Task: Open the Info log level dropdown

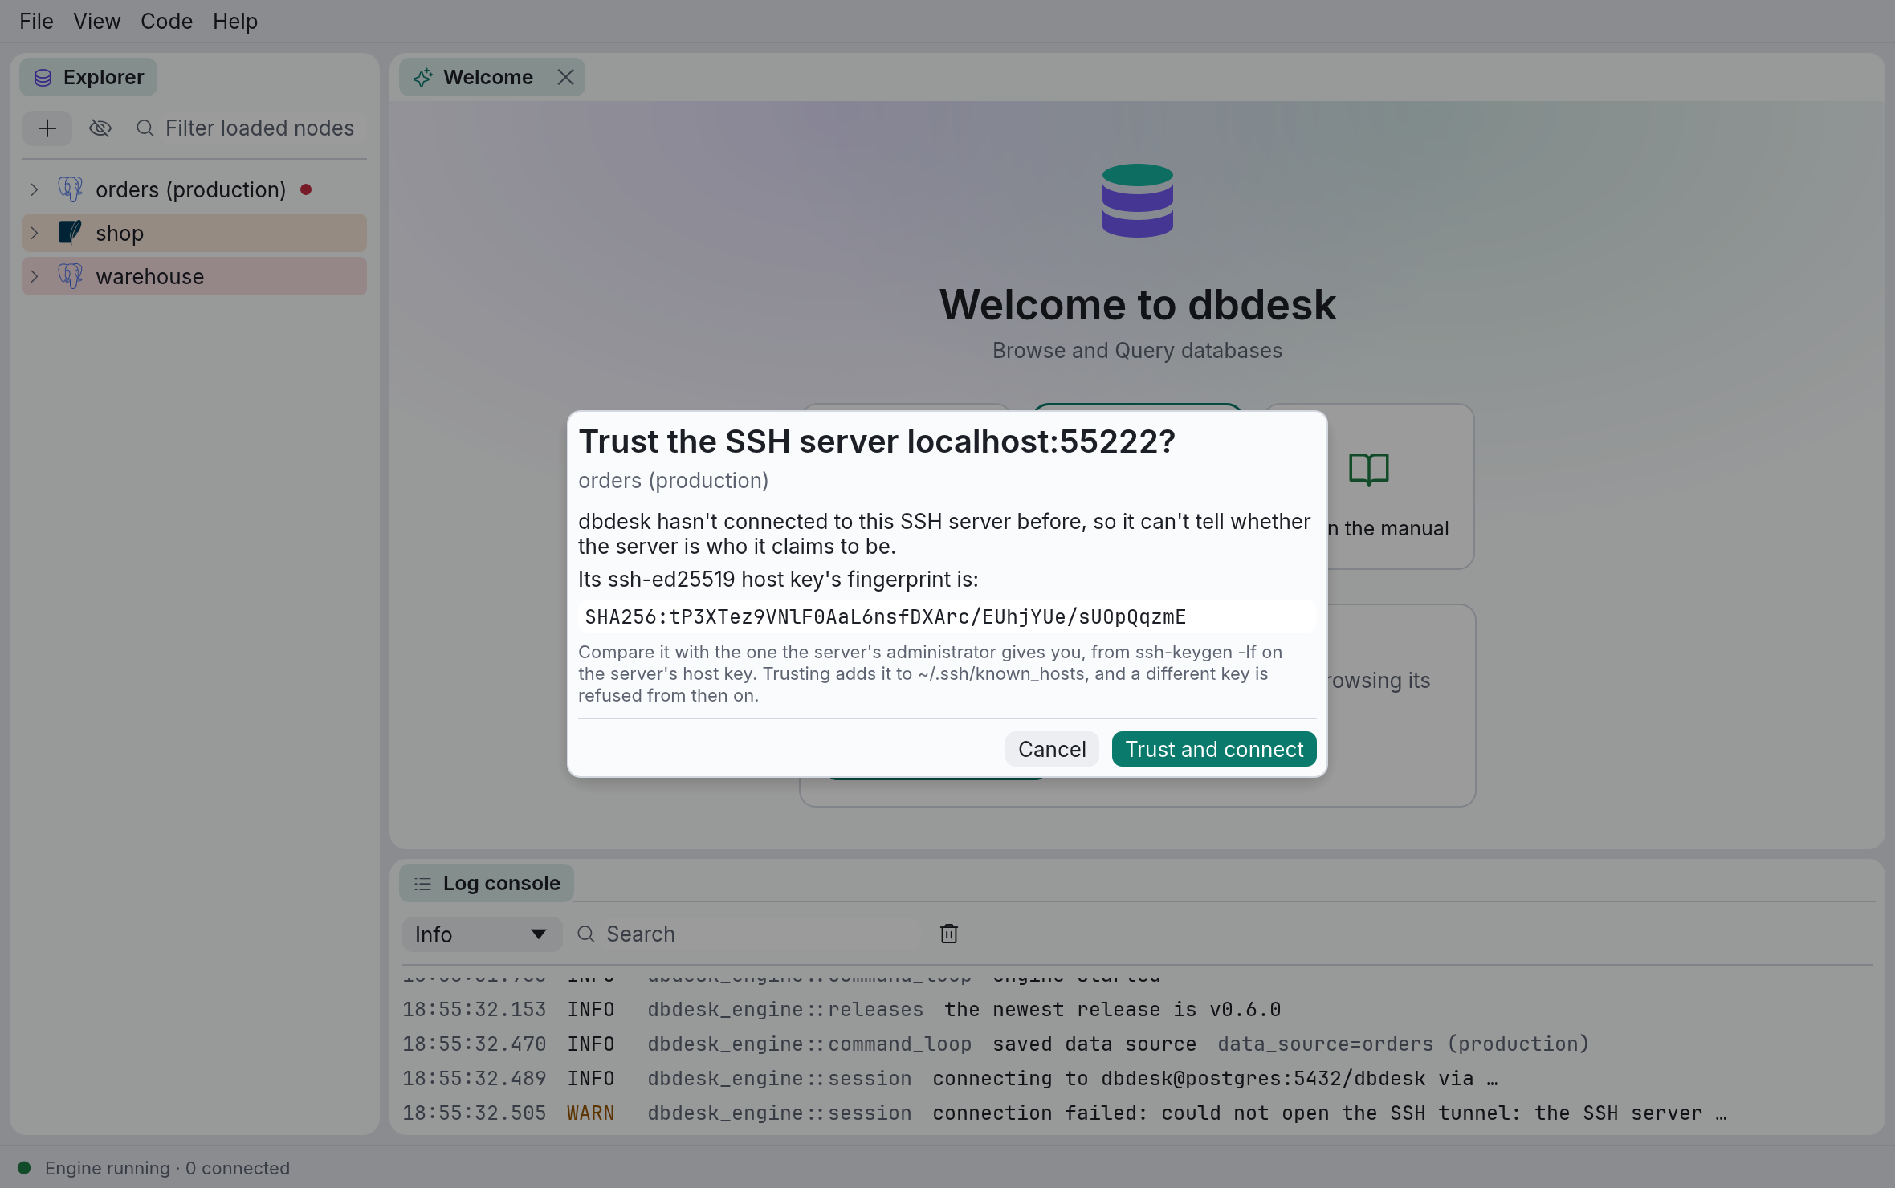Action: tap(482, 934)
